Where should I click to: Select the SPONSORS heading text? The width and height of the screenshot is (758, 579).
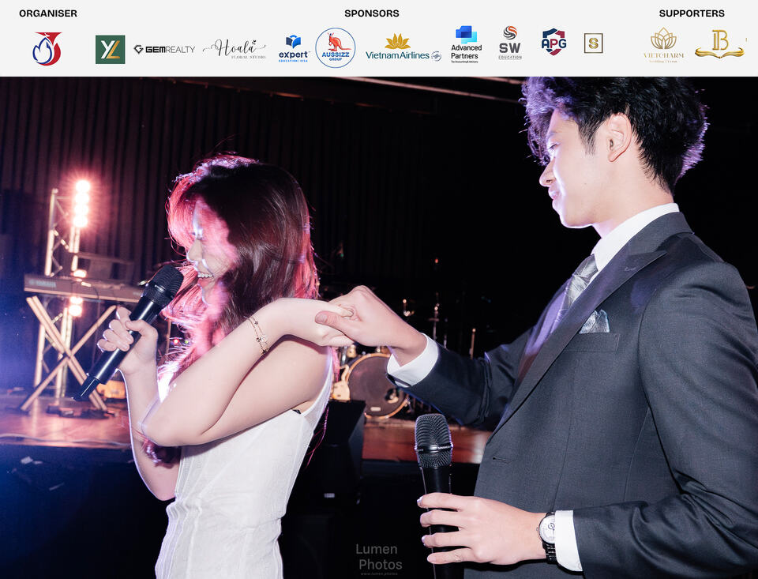pyautogui.click(x=372, y=13)
